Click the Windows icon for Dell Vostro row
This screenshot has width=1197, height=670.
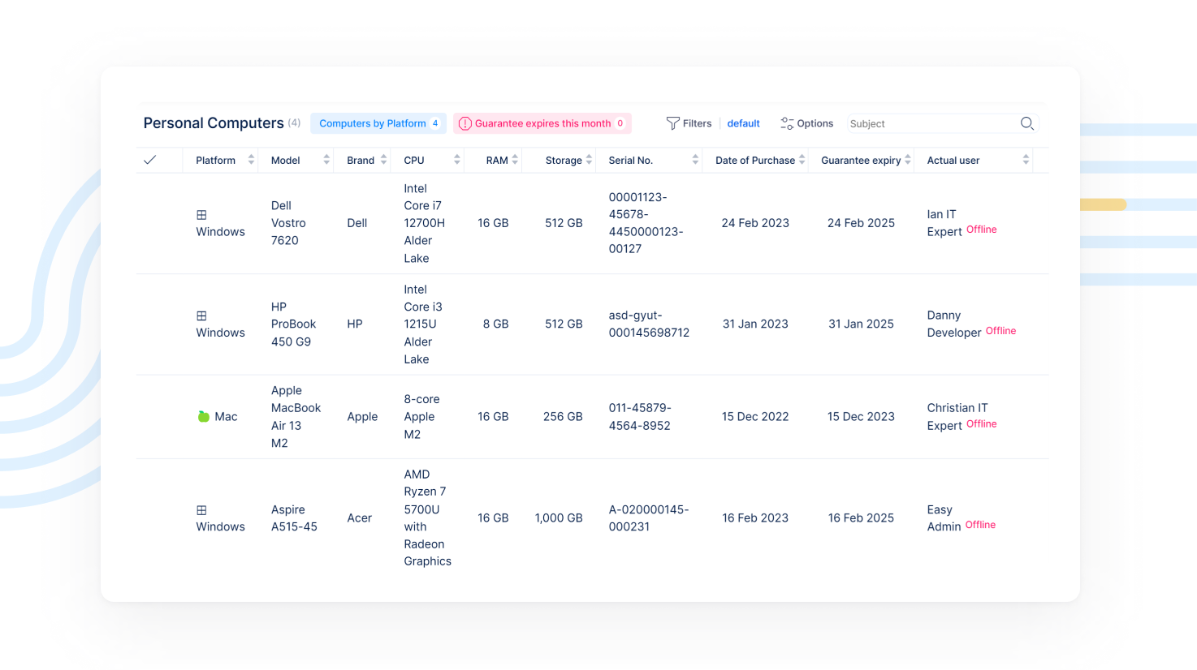201,215
